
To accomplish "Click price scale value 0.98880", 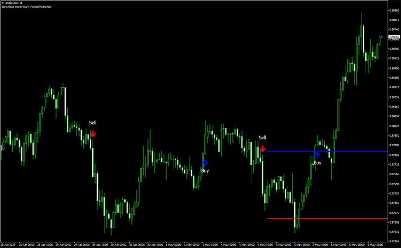I will pos(394,11).
